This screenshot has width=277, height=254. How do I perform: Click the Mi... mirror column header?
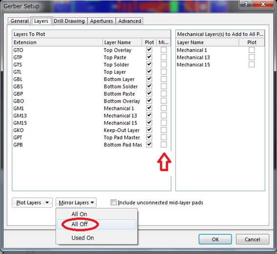(x=164, y=42)
